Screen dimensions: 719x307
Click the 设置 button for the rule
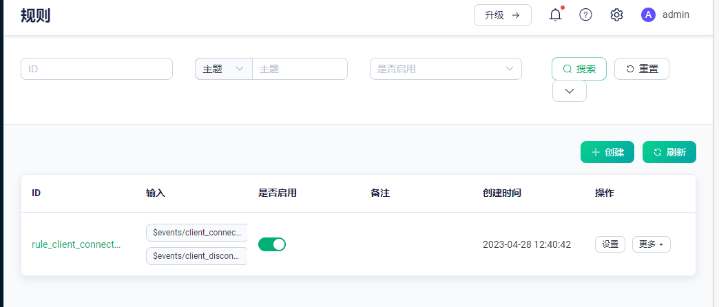[x=610, y=244]
